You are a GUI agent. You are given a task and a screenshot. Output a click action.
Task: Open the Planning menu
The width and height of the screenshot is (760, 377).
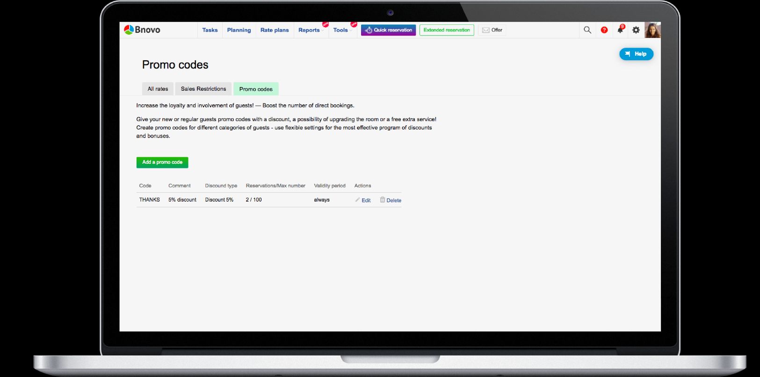tap(239, 30)
